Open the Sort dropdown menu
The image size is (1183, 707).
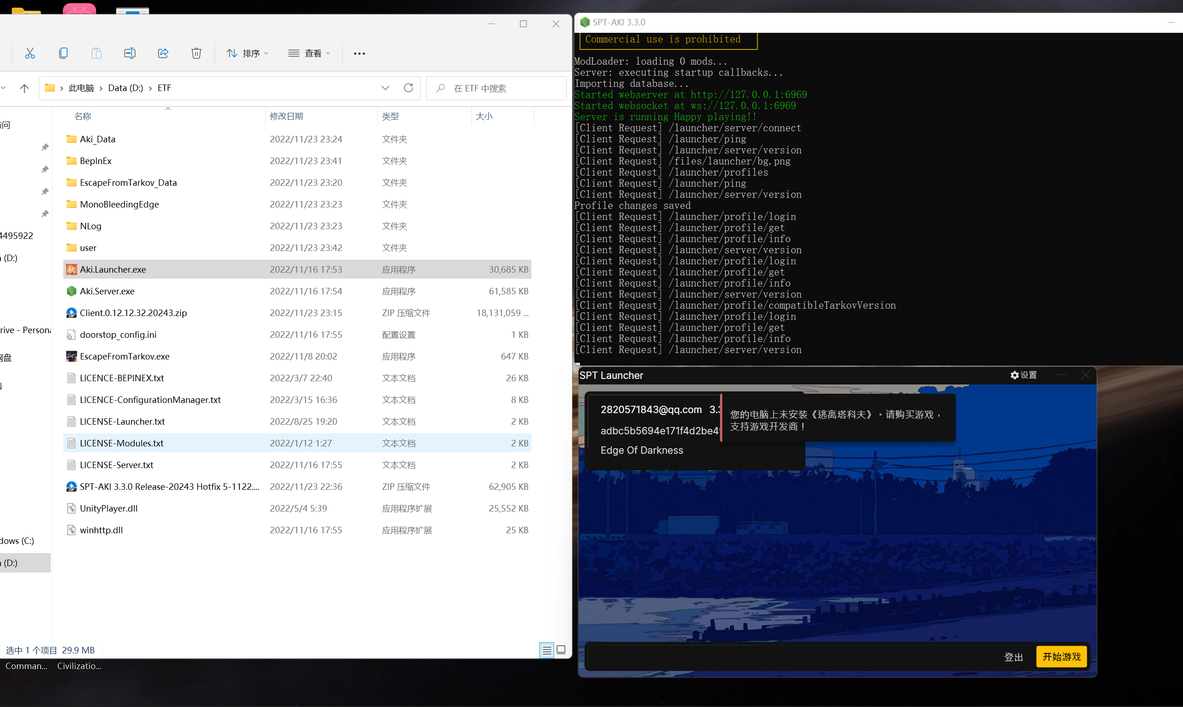tap(247, 53)
